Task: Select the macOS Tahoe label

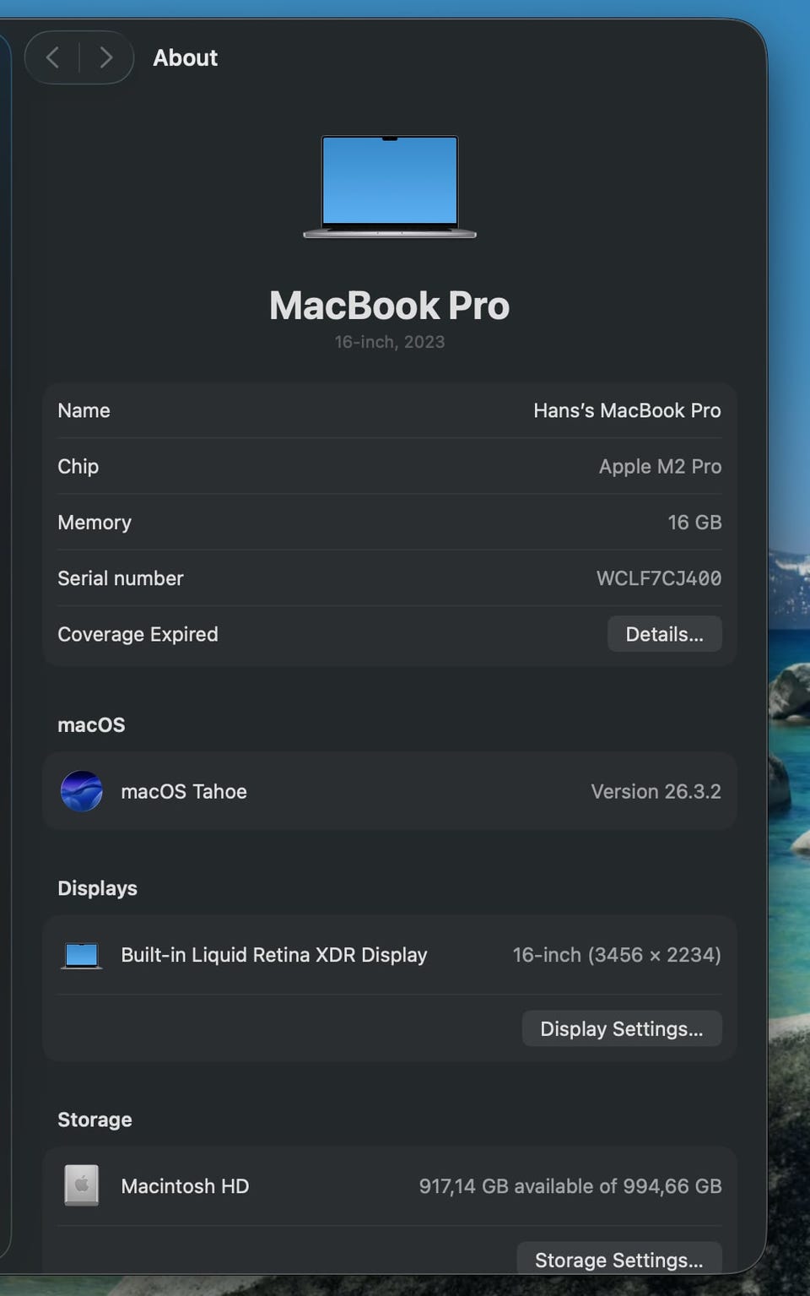Action: coord(184,791)
